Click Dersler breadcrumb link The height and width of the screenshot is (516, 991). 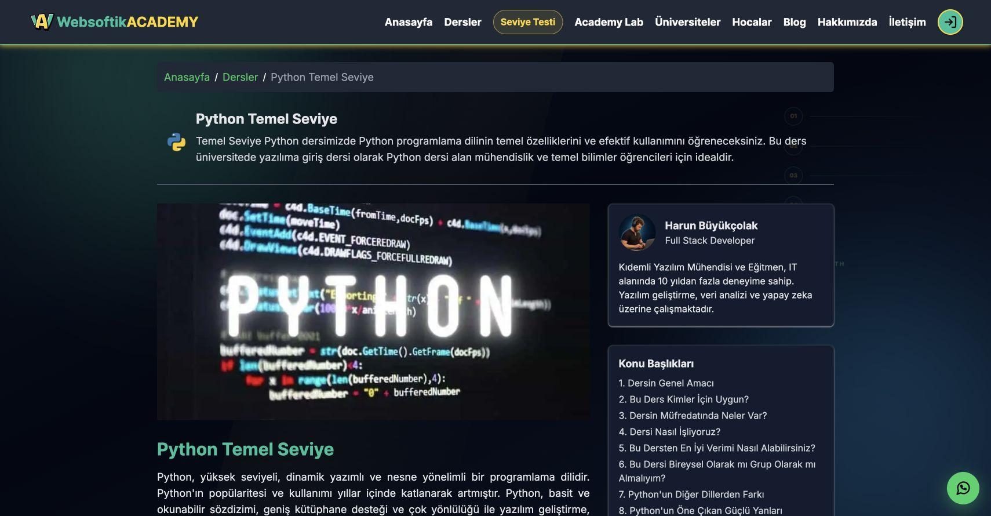[x=240, y=77]
